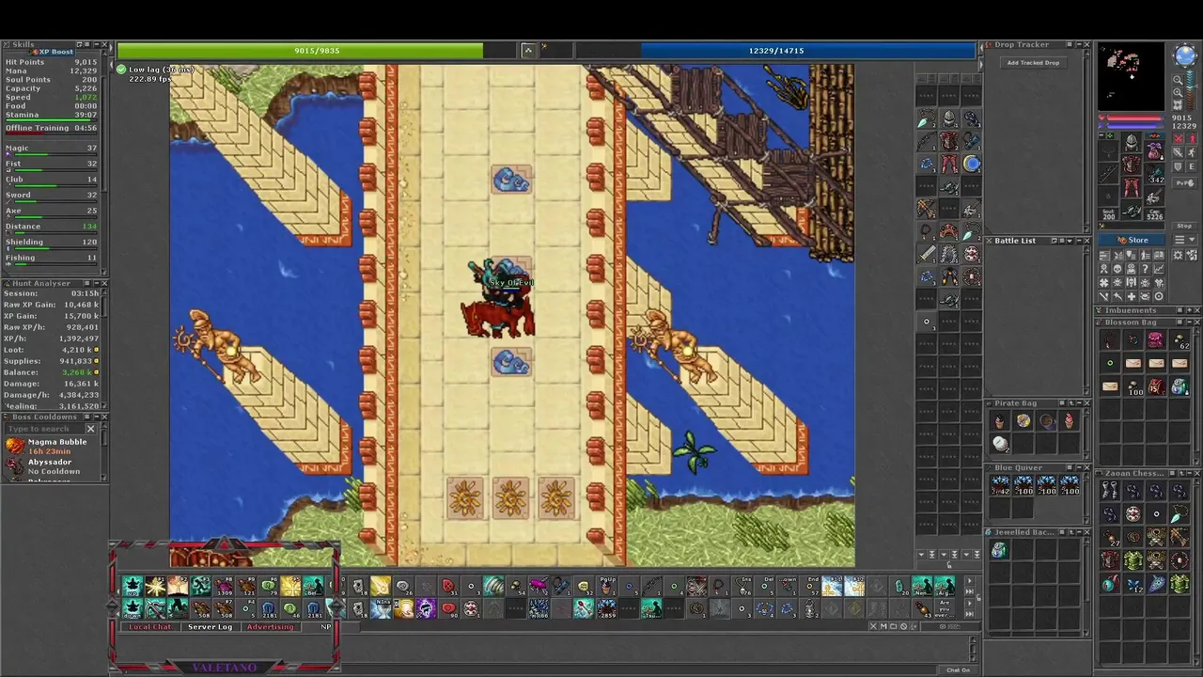
Task: Switch to NP chat tab
Action: pos(326,626)
